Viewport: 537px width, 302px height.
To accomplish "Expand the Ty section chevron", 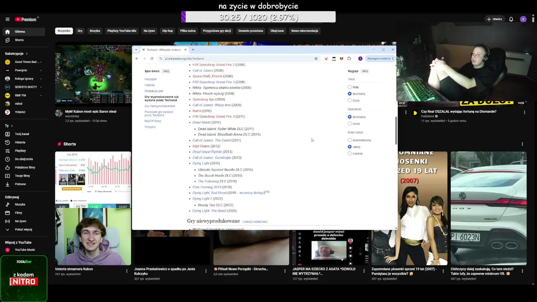I will coord(12,126).
